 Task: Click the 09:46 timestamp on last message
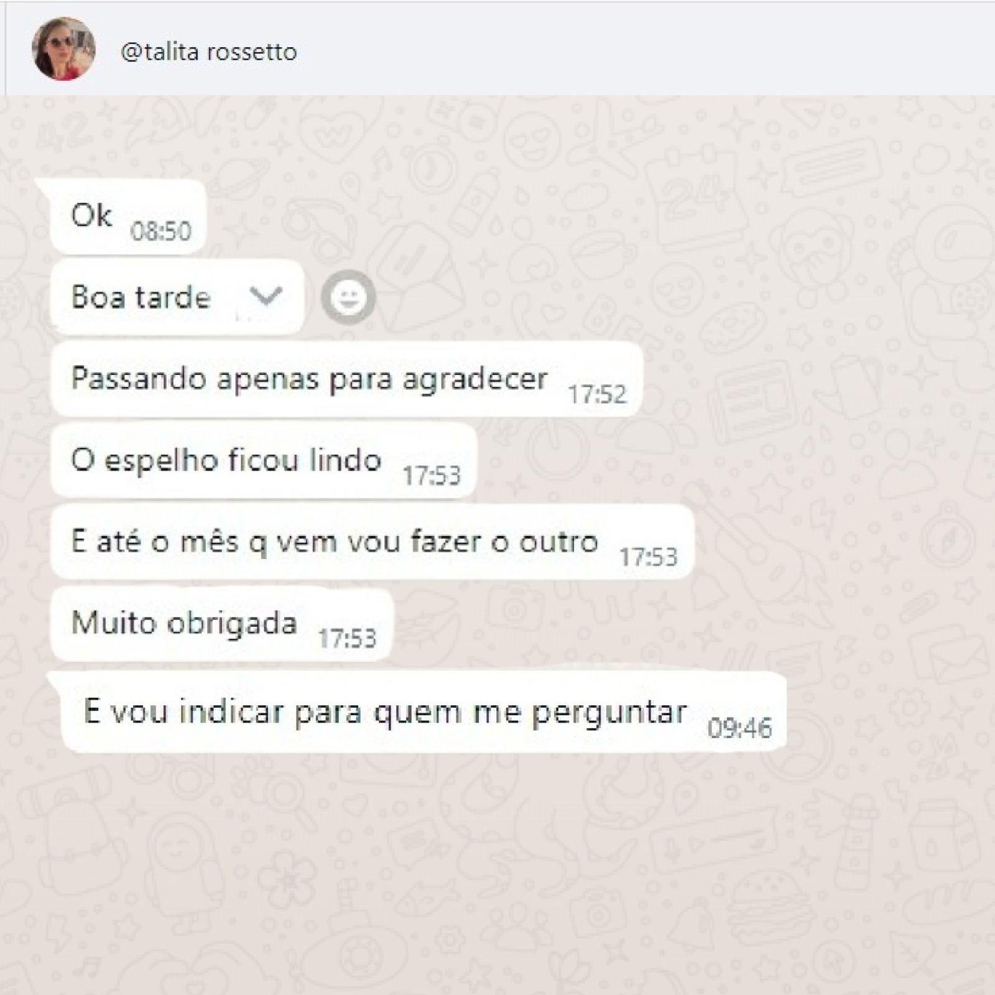pos(739,728)
